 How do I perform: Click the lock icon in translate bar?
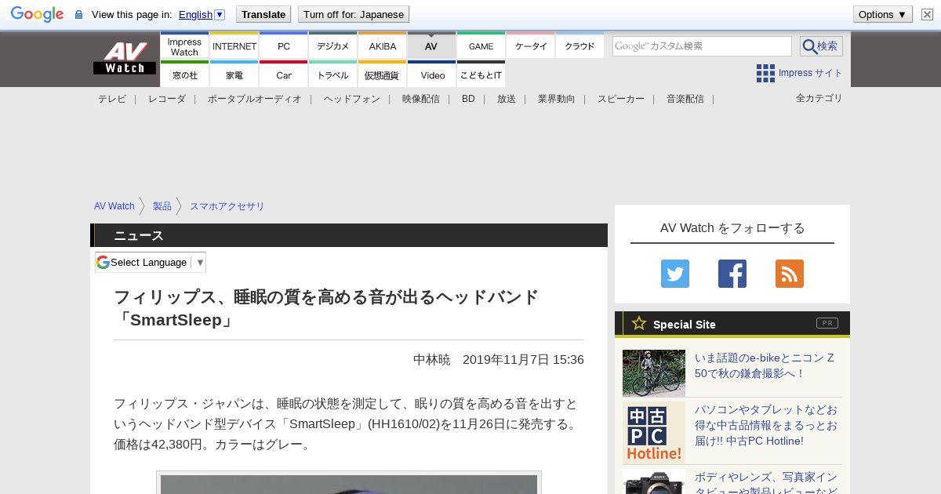(x=78, y=14)
